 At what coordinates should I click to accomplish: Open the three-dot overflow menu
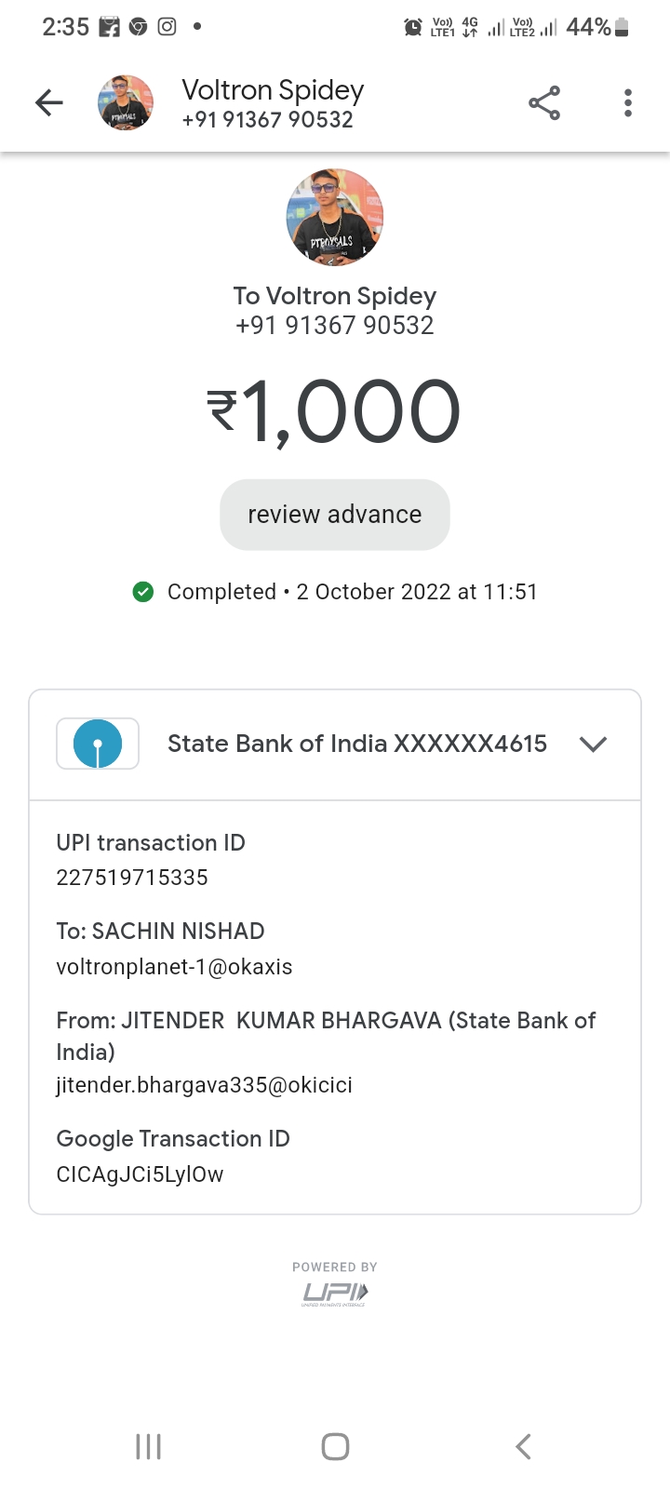tap(628, 102)
